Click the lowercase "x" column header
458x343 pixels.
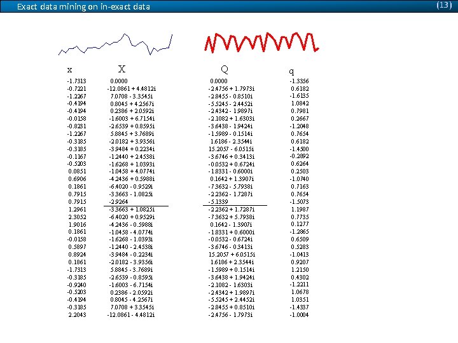click(x=69, y=70)
